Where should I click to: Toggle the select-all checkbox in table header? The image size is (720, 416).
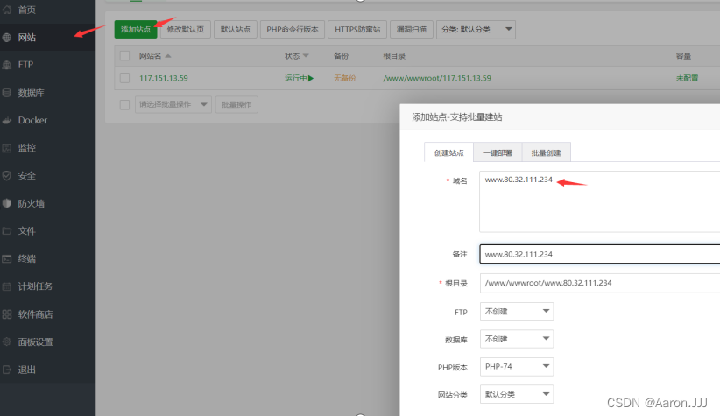coord(124,56)
